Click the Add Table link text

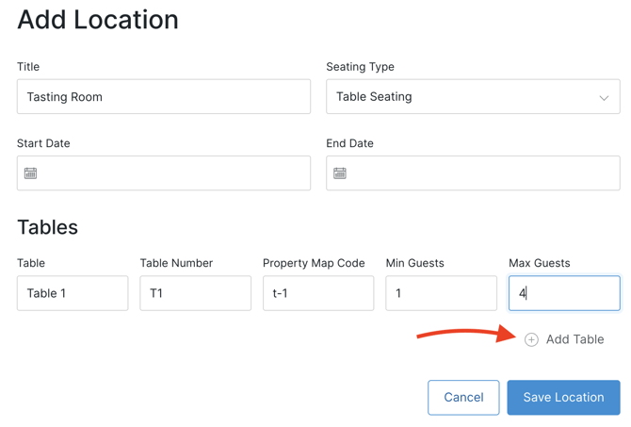574,339
